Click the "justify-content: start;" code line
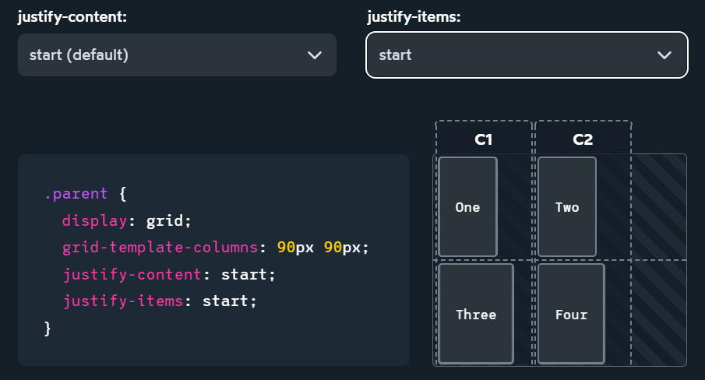 point(170,275)
